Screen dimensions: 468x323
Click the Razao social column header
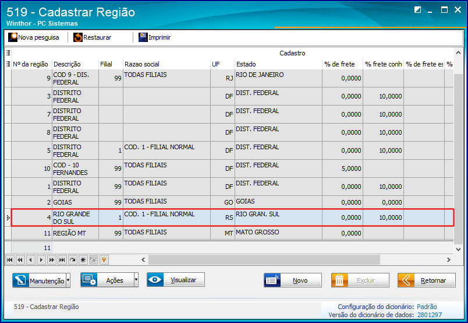[x=166, y=64]
